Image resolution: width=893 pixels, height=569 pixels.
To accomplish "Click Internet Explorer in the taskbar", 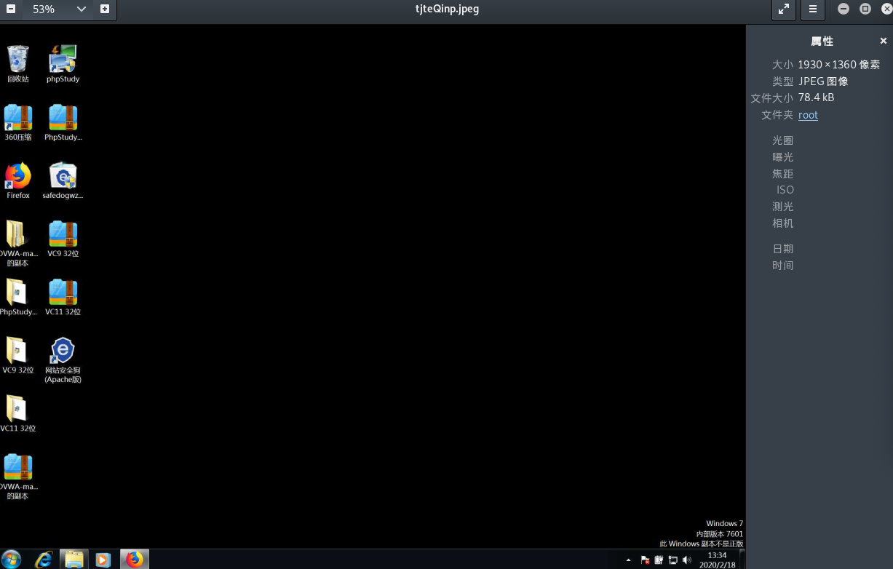I will [44, 559].
